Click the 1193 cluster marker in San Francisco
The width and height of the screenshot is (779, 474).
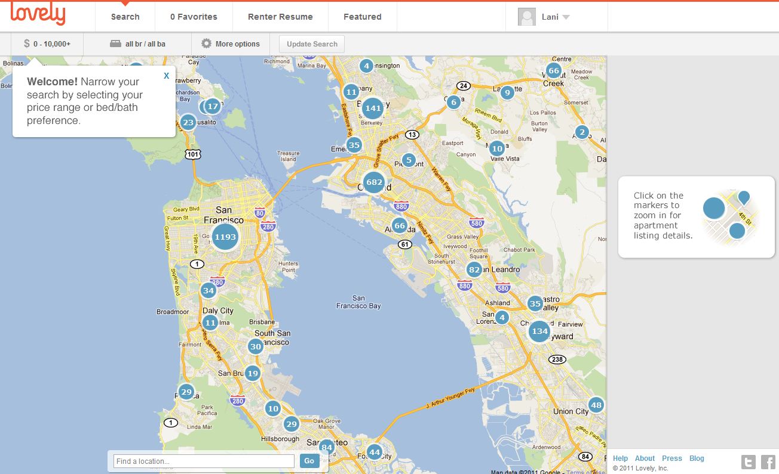coord(225,237)
